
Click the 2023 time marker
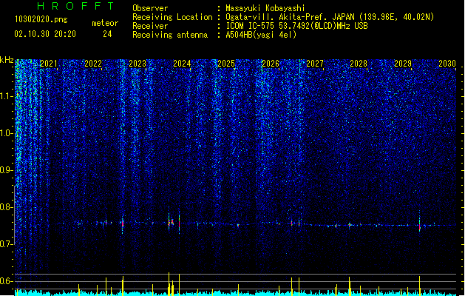tap(138, 64)
